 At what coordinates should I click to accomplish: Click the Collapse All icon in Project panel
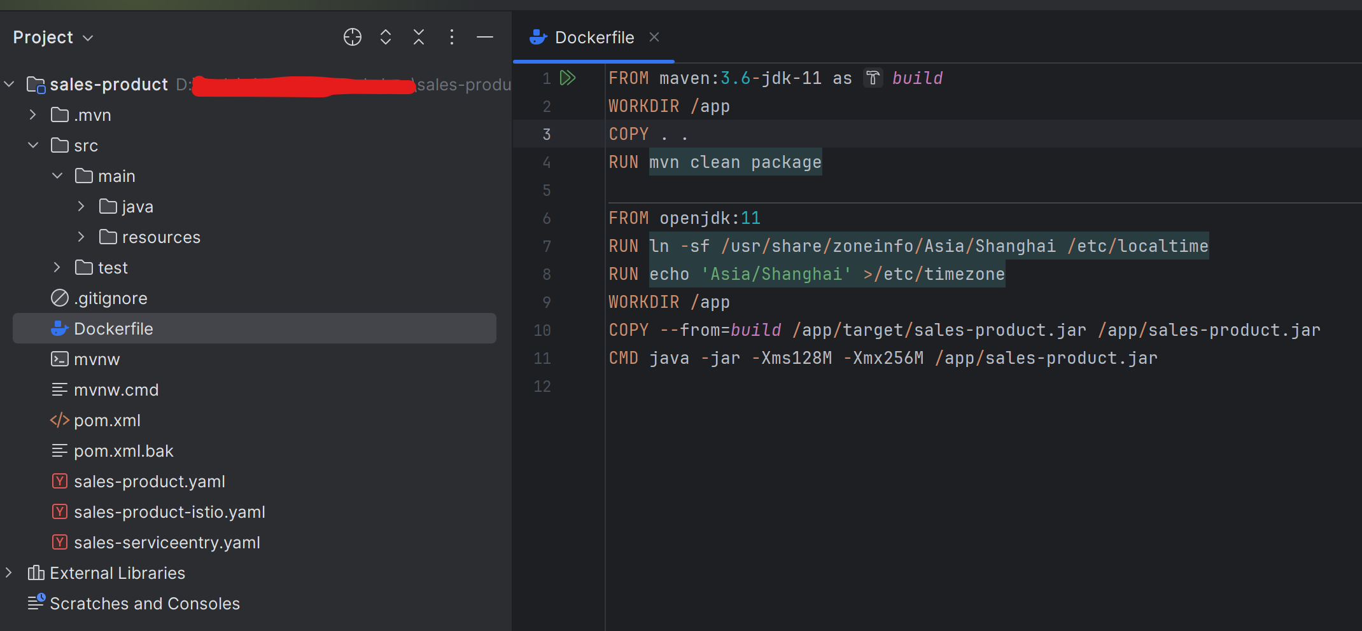point(418,38)
